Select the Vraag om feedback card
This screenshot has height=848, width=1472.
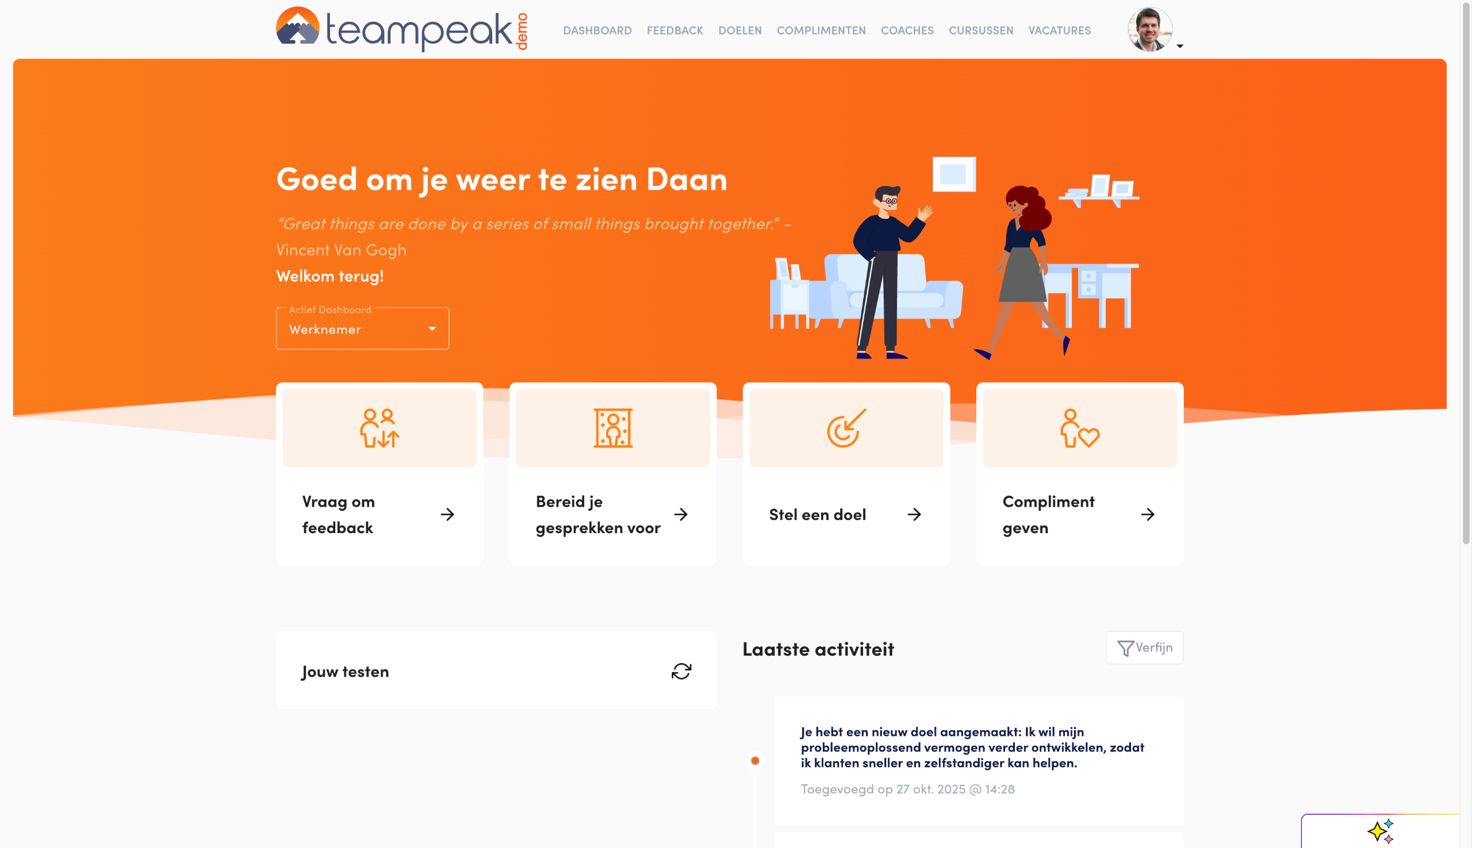coord(338,514)
